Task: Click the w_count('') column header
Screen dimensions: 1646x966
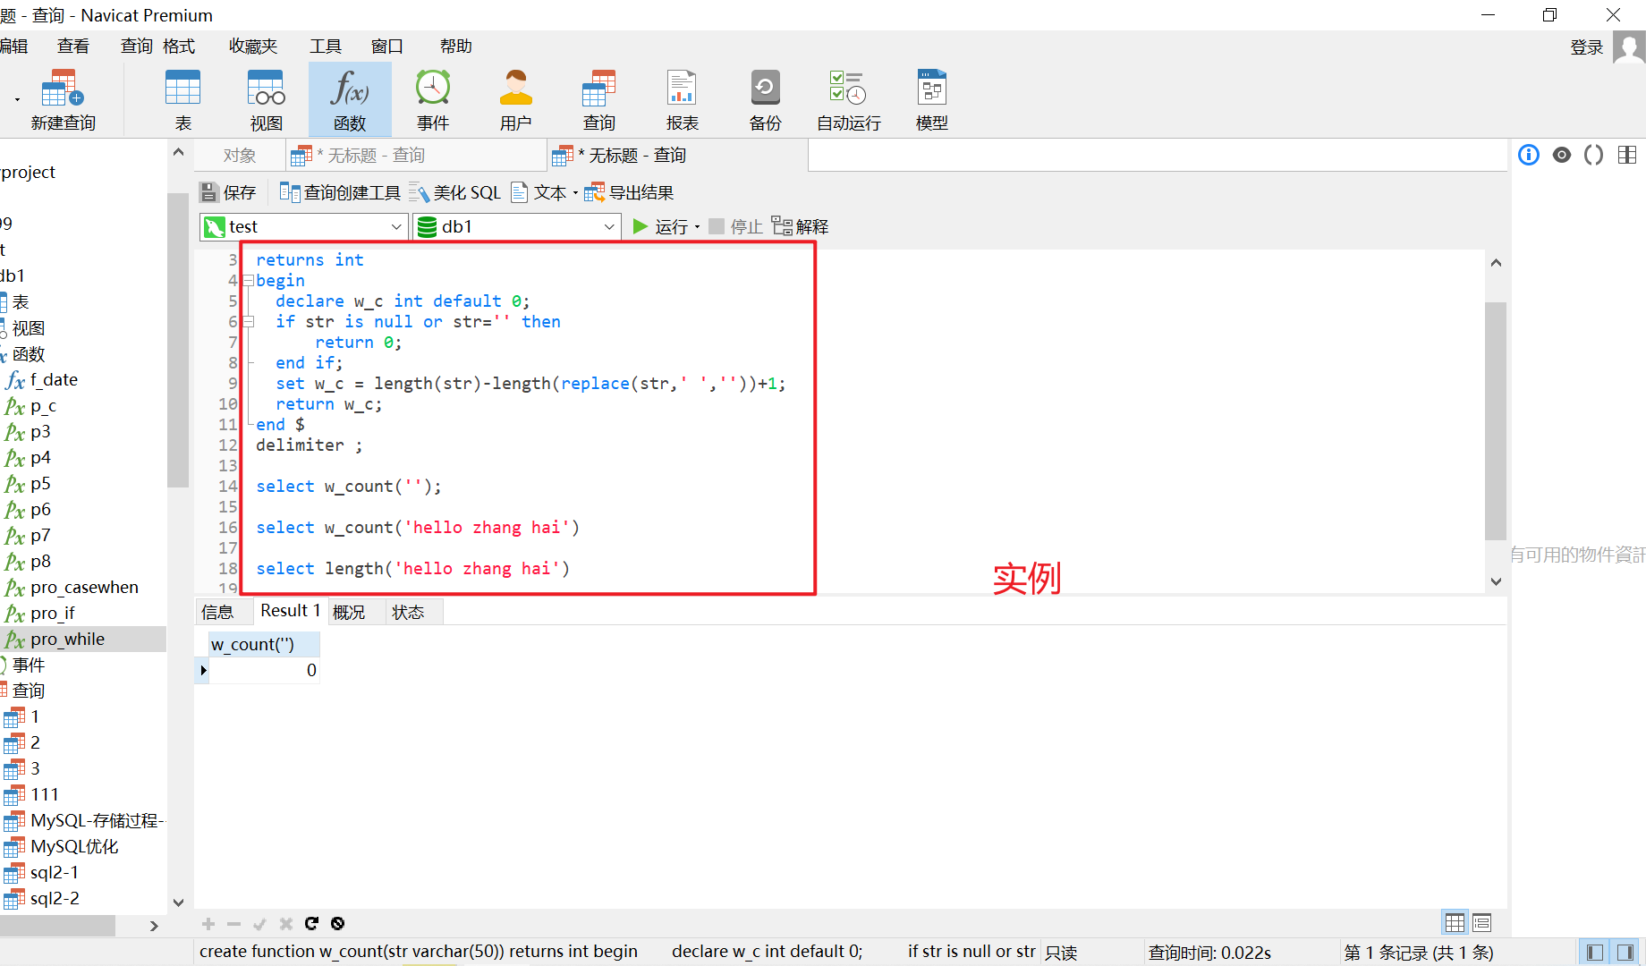Action: click(x=264, y=644)
